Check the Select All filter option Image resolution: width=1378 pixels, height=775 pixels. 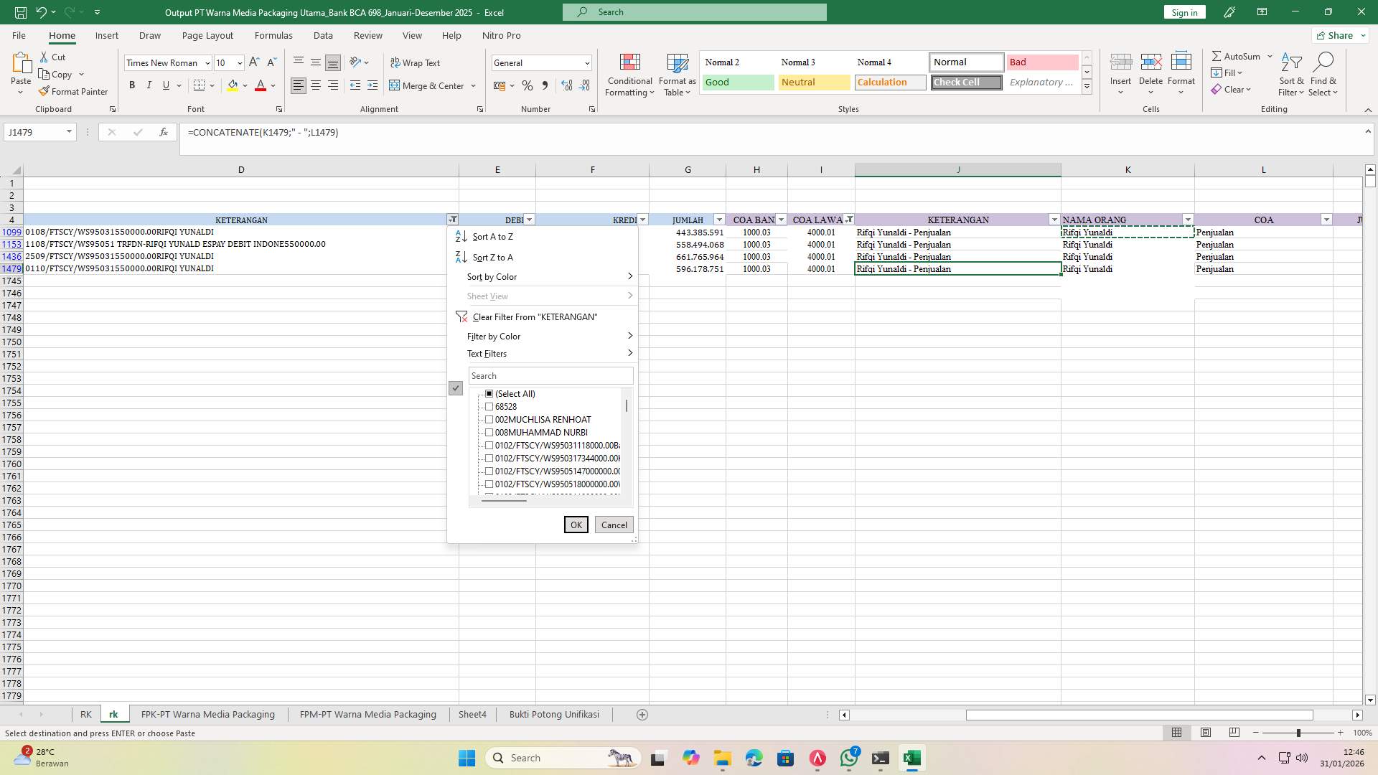point(489,393)
